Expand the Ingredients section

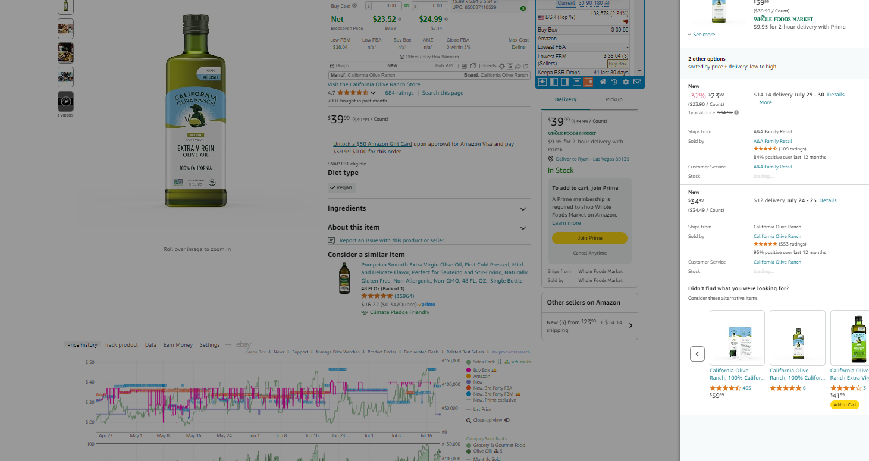[429, 209]
